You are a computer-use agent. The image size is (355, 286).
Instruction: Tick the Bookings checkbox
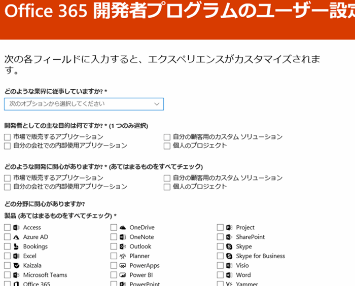pos(7,246)
